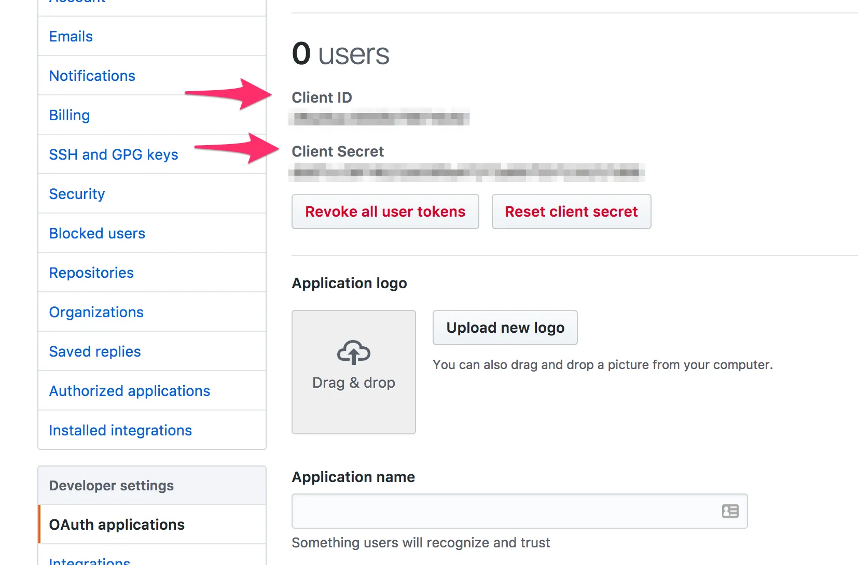Screen dimensions: 858x565
Task: Select Saved replies in sidebar
Action: (95, 351)
